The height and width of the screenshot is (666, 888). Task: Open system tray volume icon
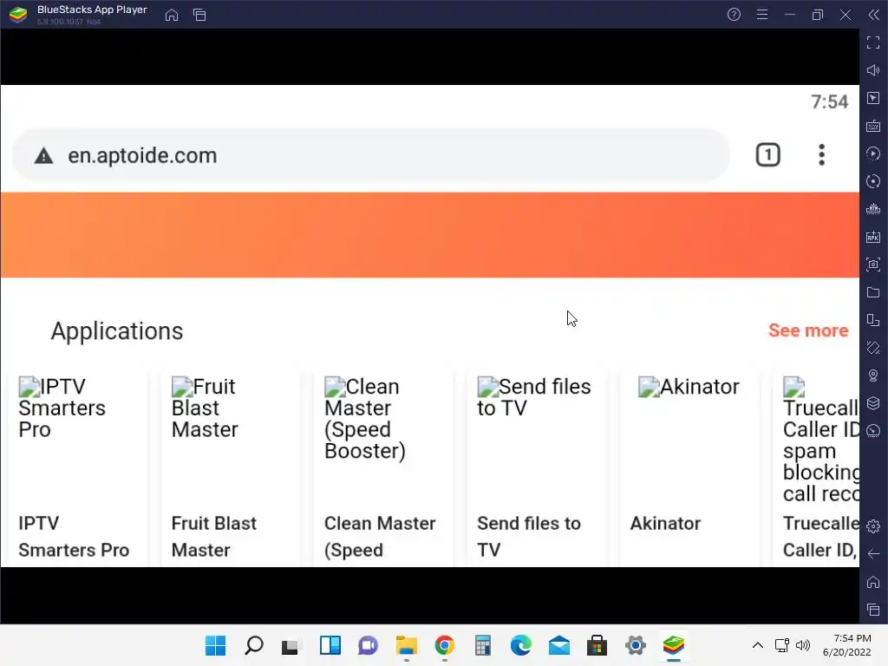802,645
